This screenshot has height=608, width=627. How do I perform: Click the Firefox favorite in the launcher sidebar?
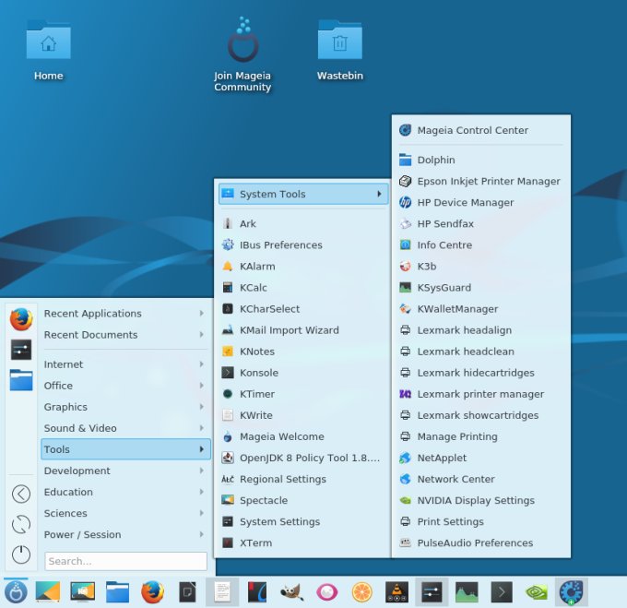click(21, 319)
